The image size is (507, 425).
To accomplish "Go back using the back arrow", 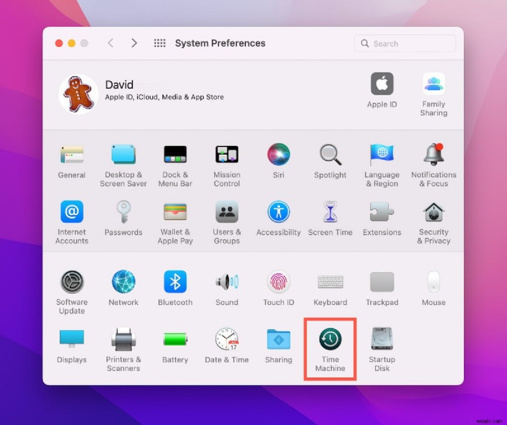I will 110,43.
